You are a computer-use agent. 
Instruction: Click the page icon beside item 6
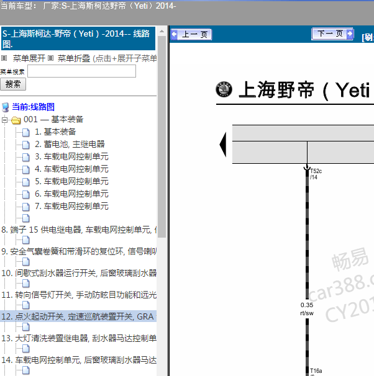click(26, 194)
